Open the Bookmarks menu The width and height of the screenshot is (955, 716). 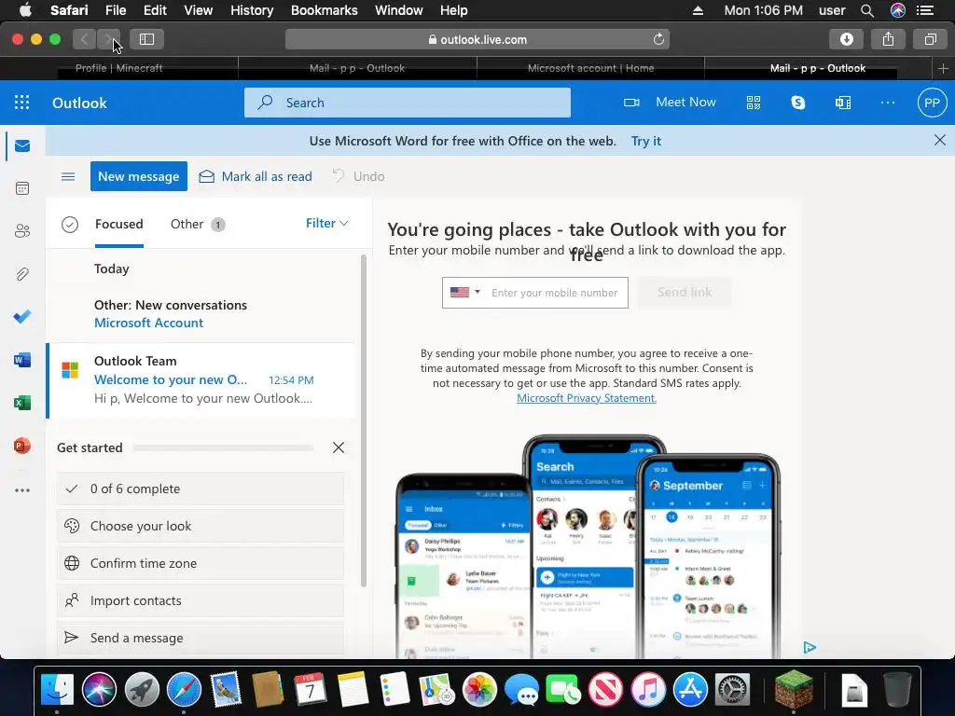pyautogui.click(x=324, y=10)
